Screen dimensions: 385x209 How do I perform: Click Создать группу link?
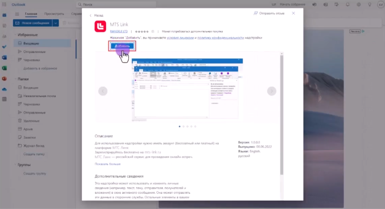coord(35,174)
